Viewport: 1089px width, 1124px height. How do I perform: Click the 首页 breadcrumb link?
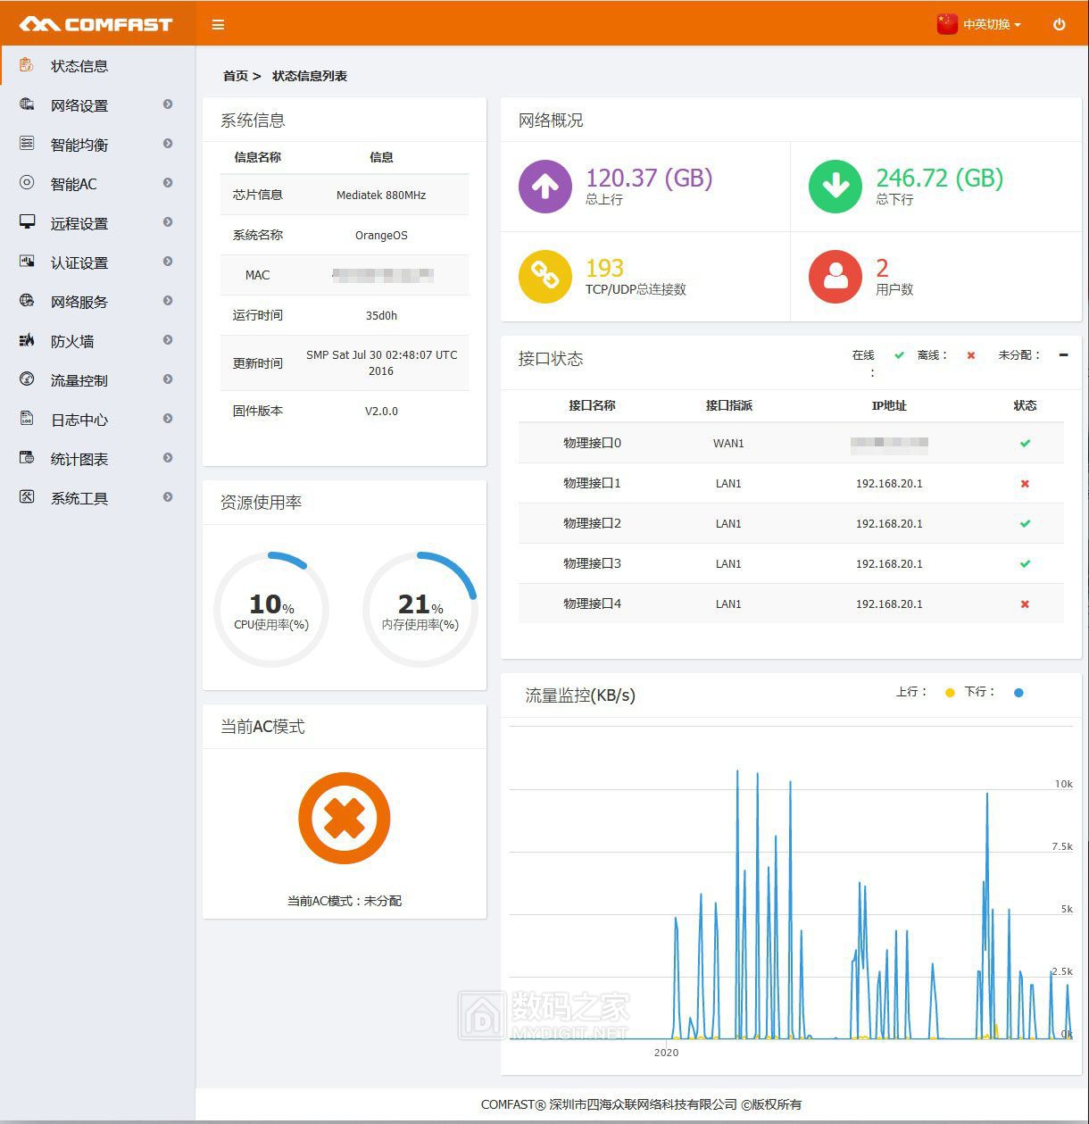236,76
